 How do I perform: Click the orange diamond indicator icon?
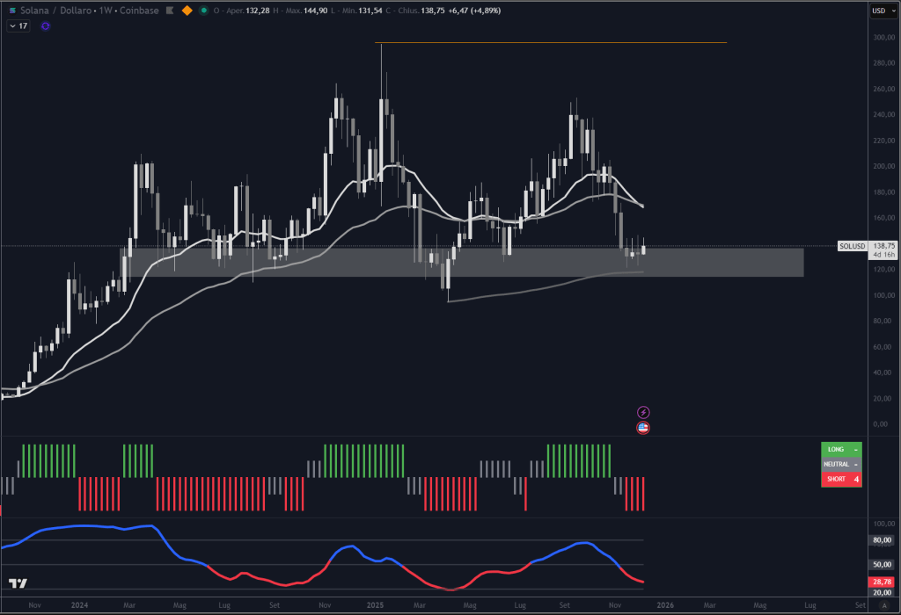[x=187, y=11]
